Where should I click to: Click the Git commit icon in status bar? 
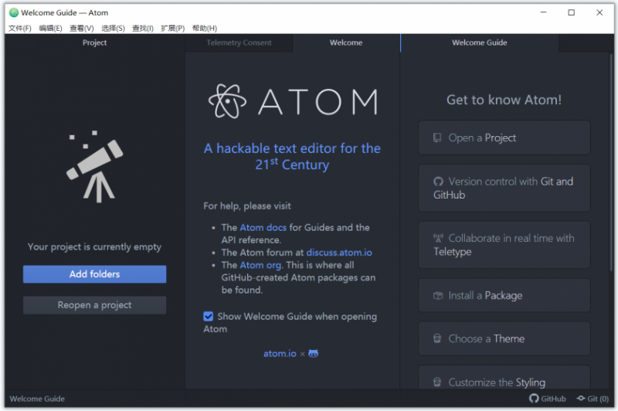pyautogui.click(x=581, y=399)
